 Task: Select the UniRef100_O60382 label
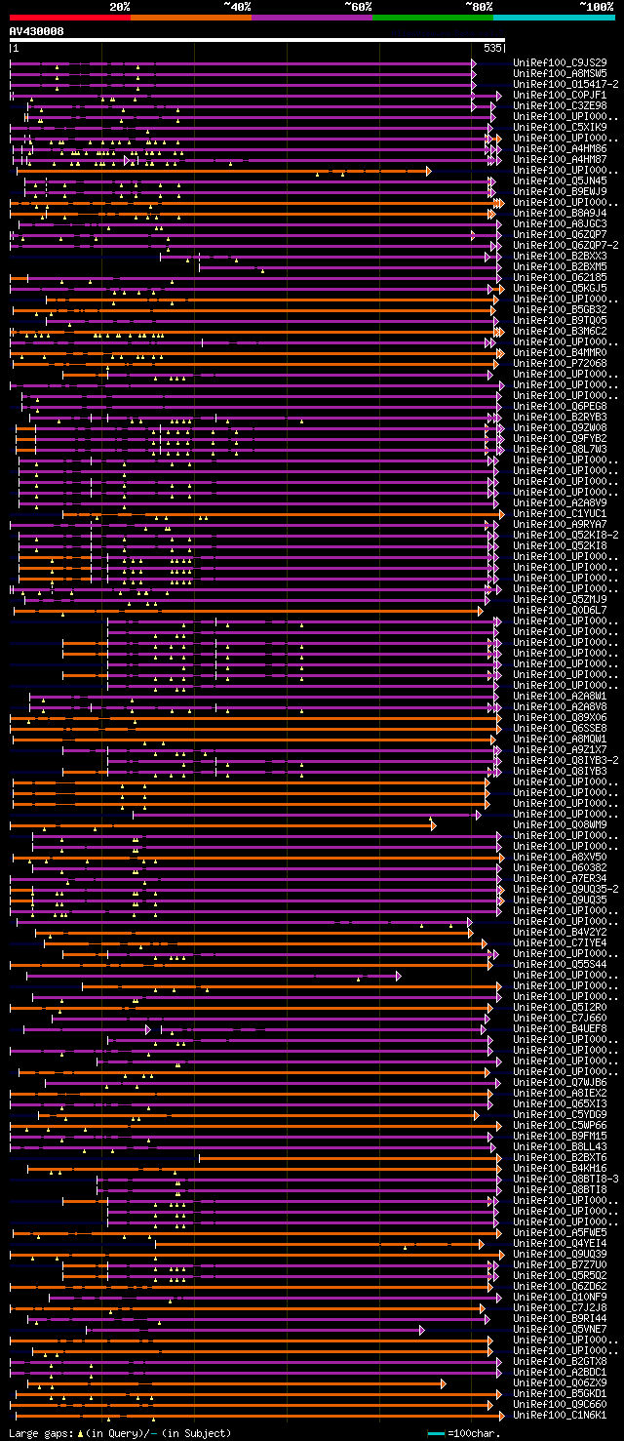click(x=560, y=867)
